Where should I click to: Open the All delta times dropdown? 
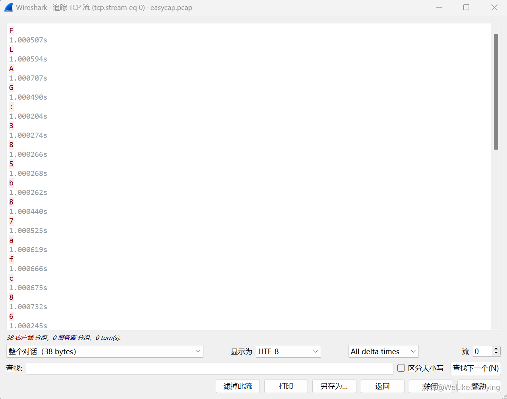pyautogui.click(x=383, y=351)
